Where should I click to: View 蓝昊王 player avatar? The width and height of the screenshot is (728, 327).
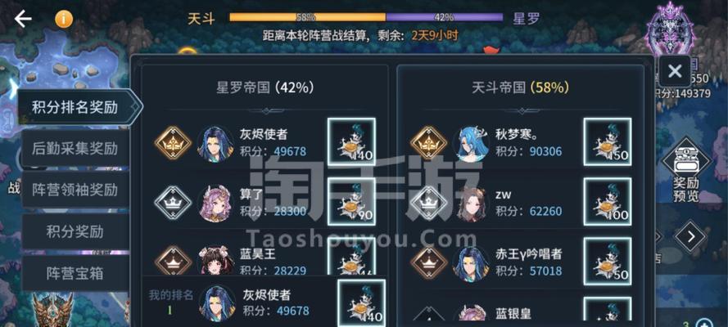[x=216, y=262]
